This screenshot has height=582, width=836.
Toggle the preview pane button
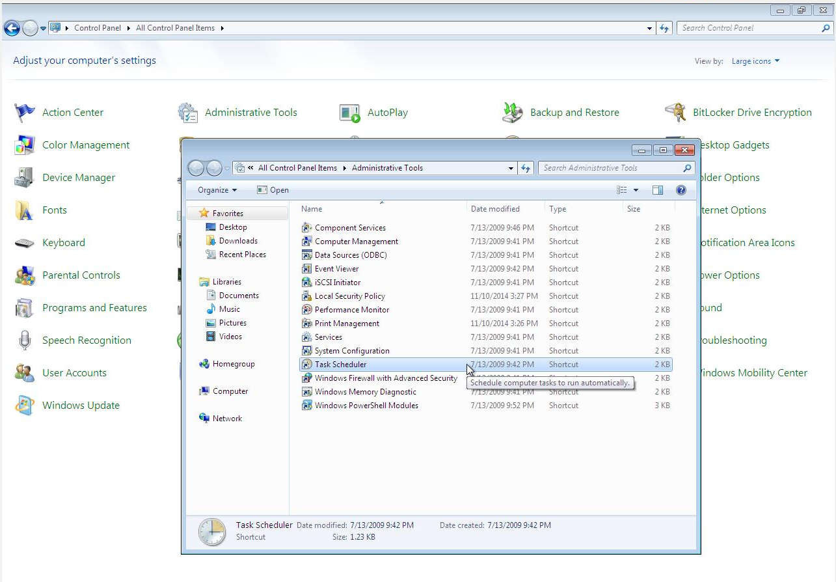point(658,190)
